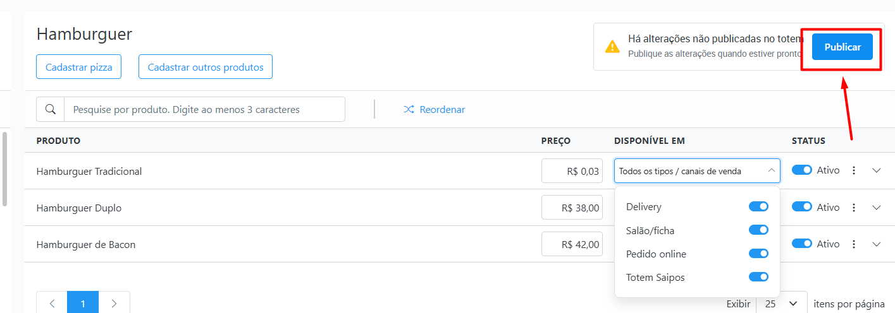Click the yellow warning triangle icon

[612, 46]
